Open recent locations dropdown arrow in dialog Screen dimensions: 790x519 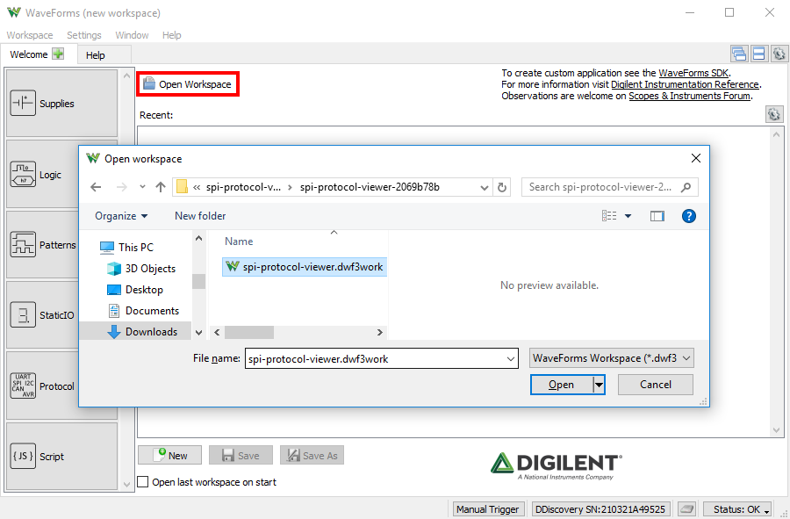pos(142,187)
